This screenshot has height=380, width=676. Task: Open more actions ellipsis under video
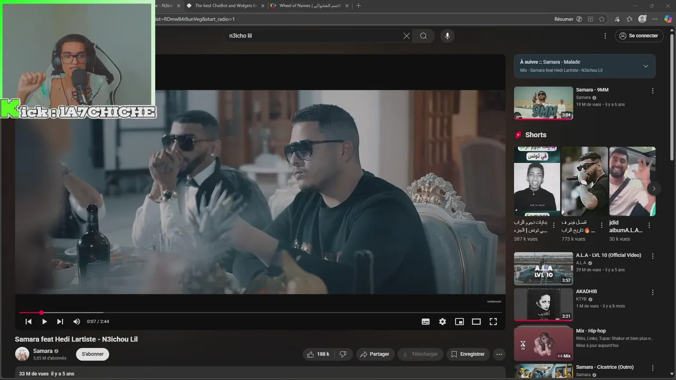(x=499, y=354)
